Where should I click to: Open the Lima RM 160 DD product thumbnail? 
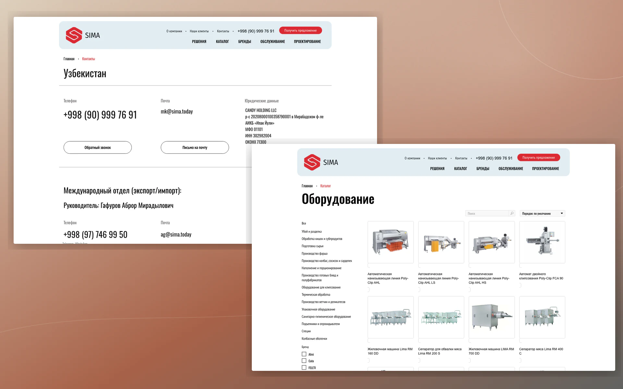[391, 317]
